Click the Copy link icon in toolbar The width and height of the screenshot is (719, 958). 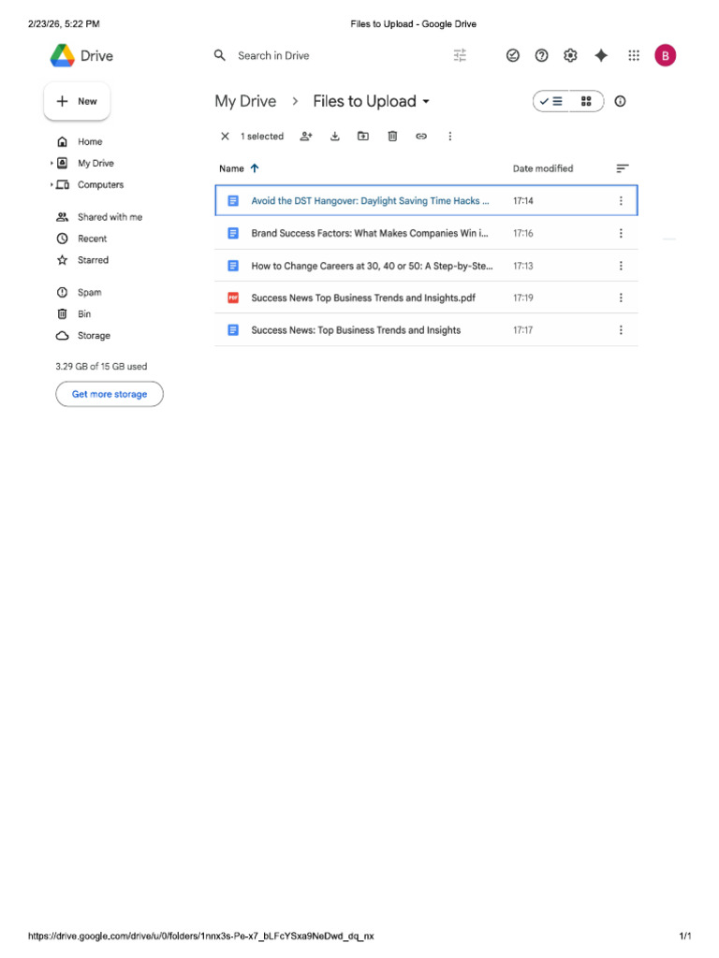421,137
